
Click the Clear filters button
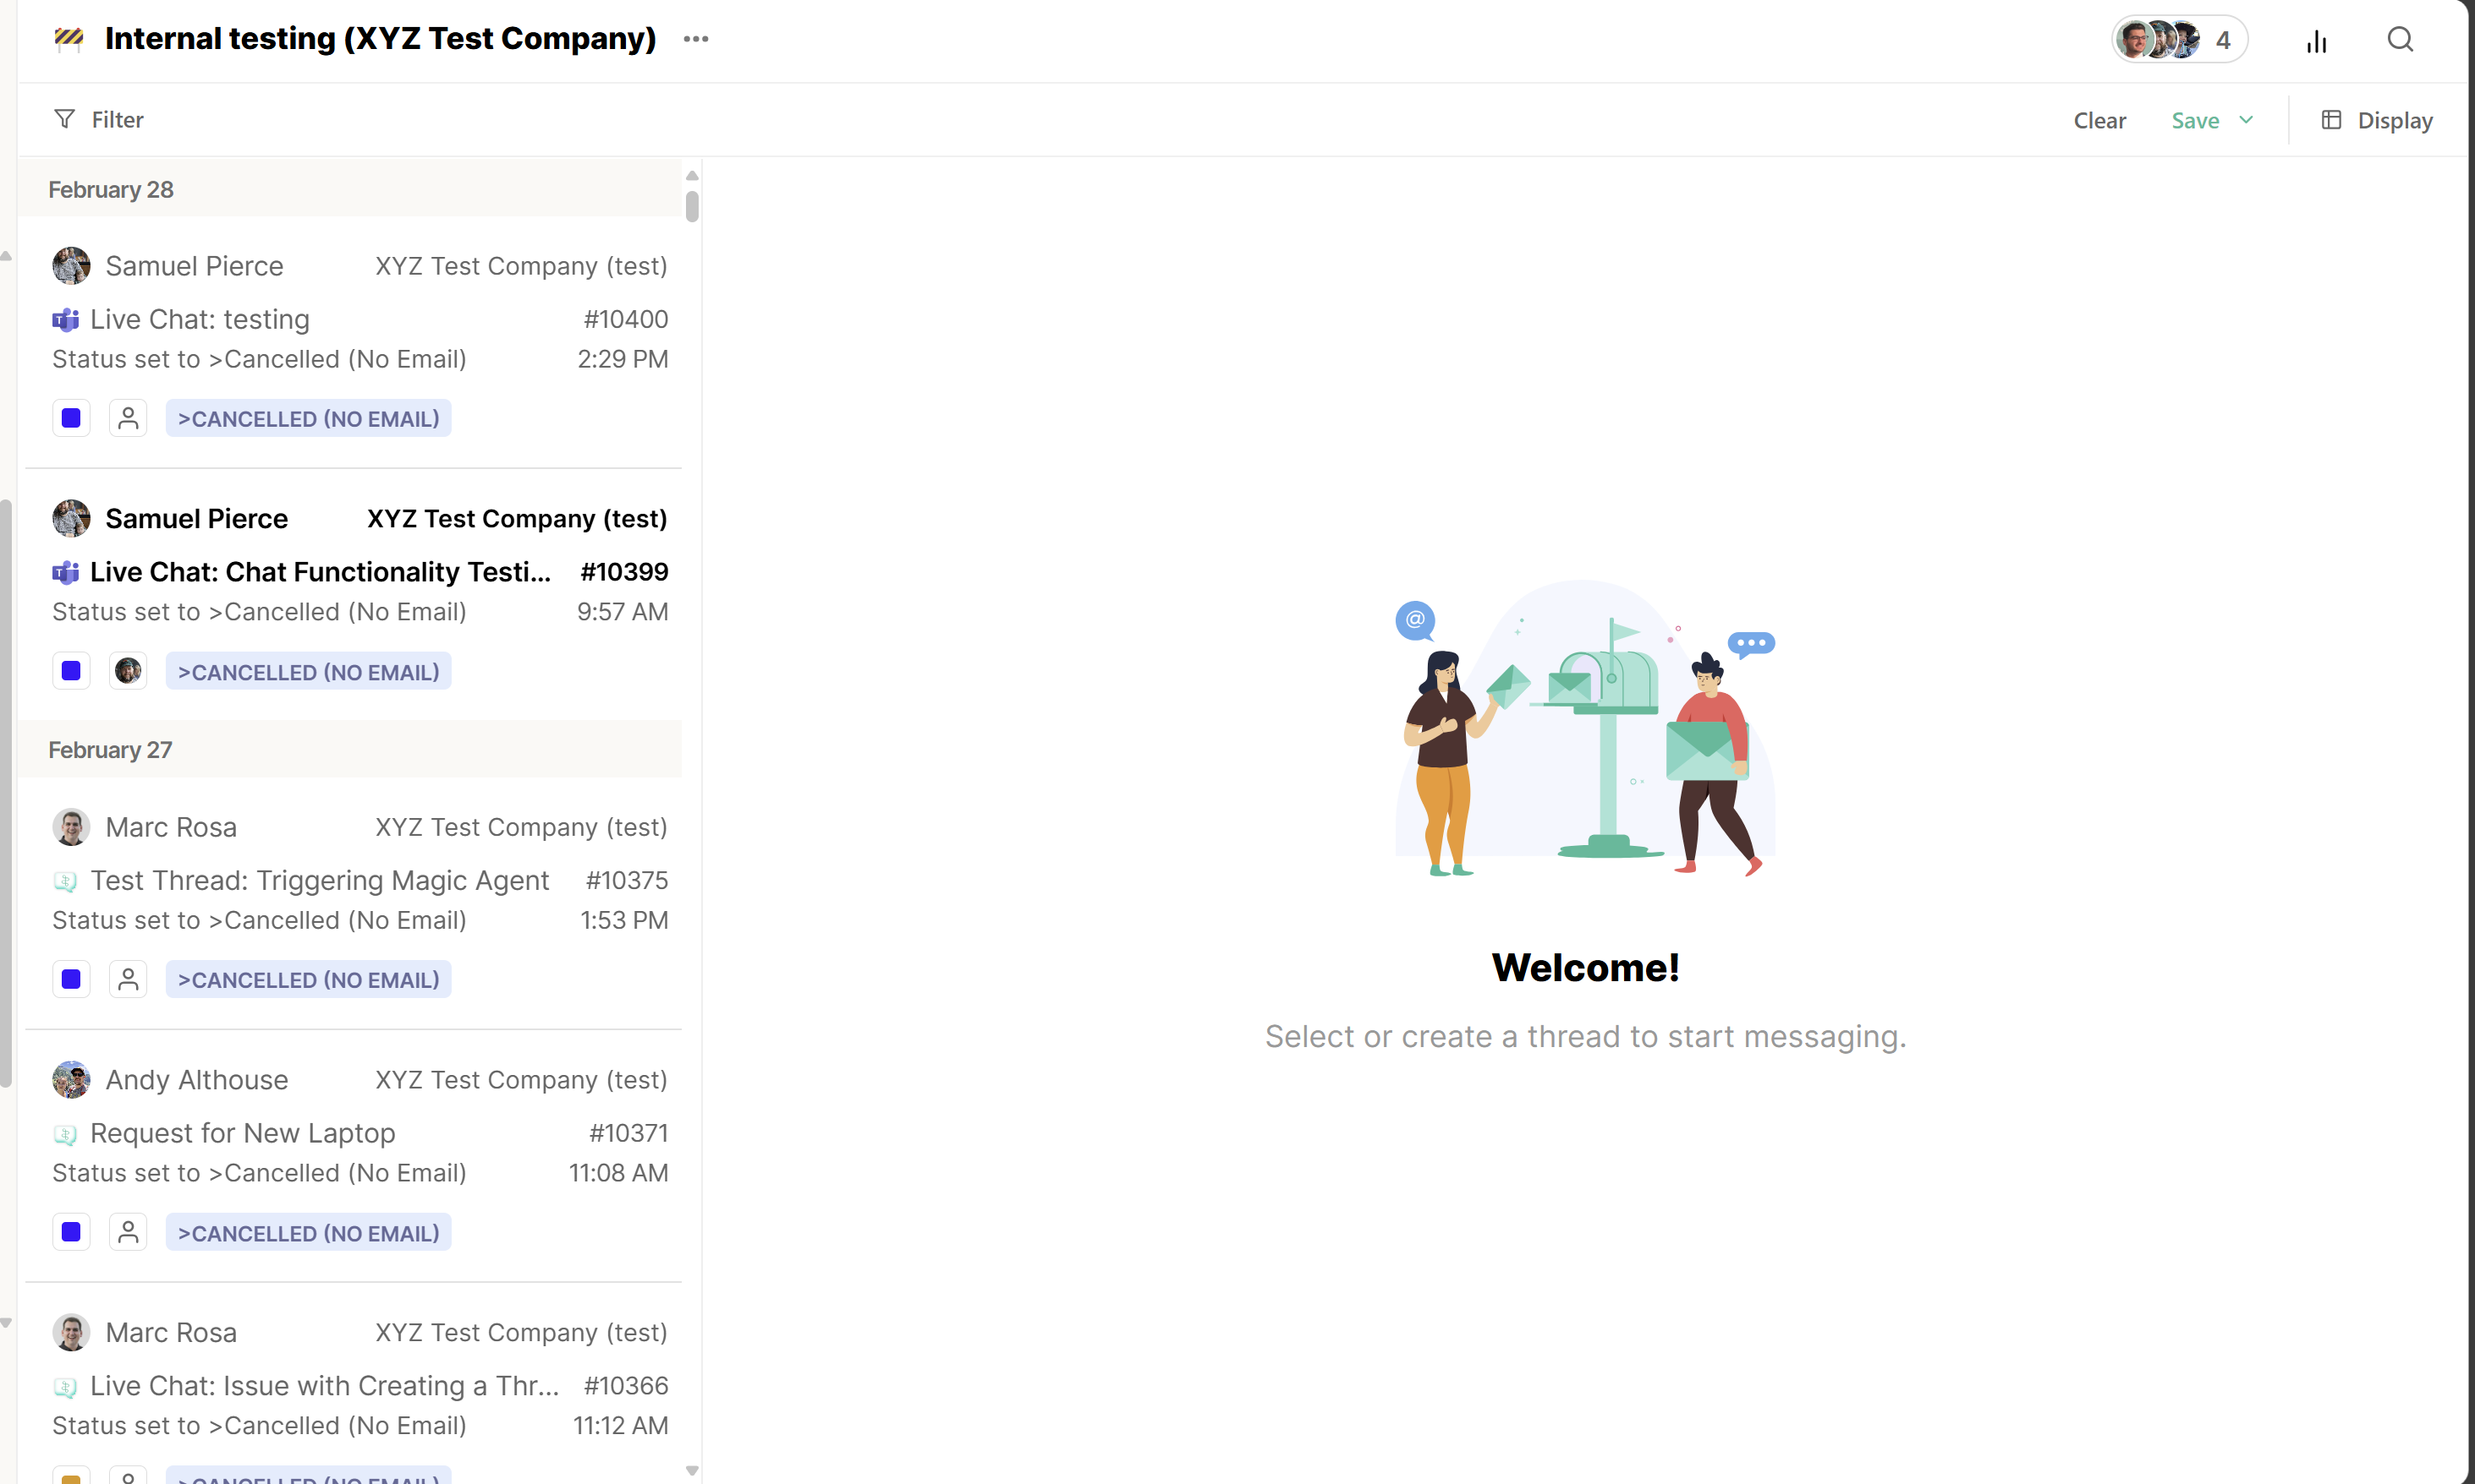2099,120
